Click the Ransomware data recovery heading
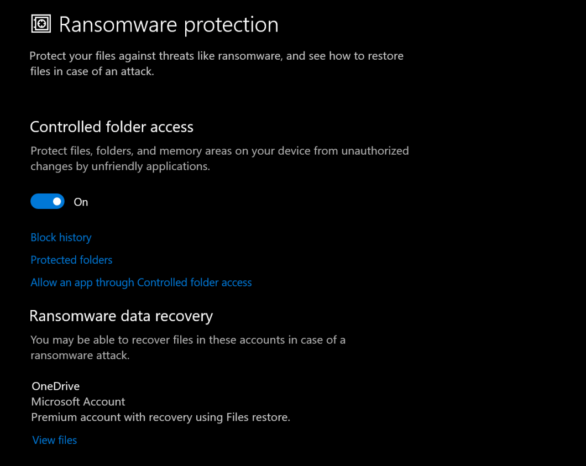 click(121, 316)
